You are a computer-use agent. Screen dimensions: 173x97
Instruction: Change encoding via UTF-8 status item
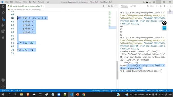click(x=121, y=91)
